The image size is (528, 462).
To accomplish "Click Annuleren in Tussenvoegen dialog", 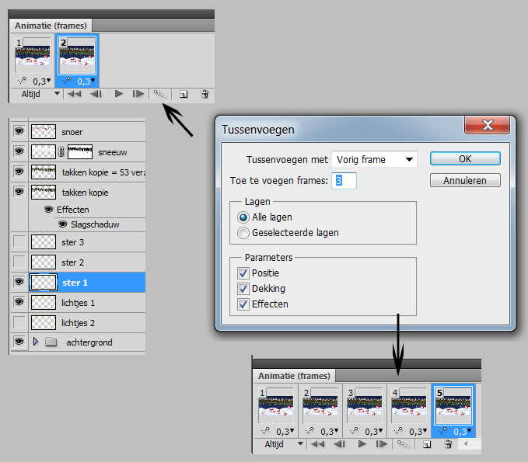I will pyautogui.click(x=465, y=180).
